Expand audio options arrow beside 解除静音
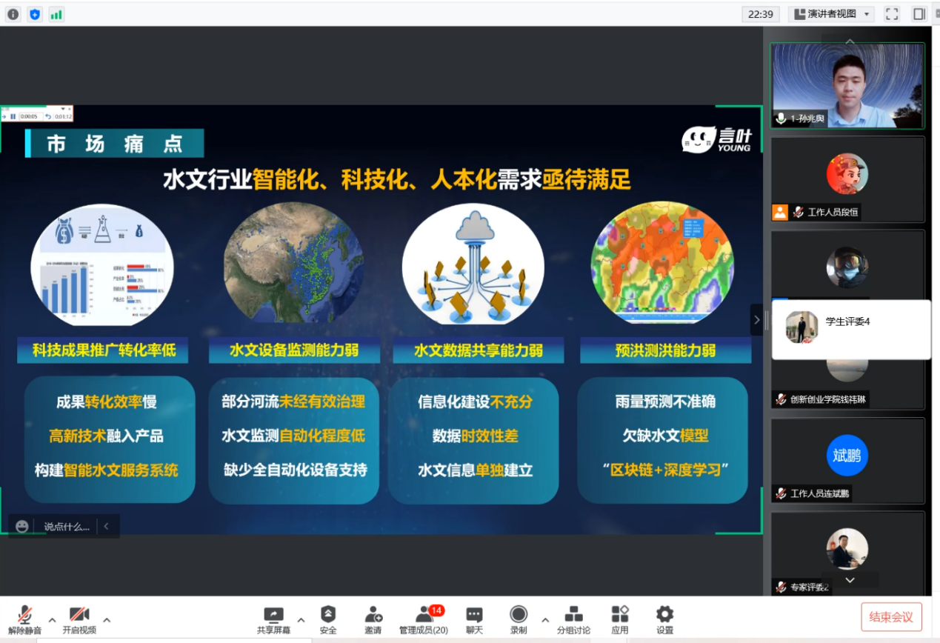Viewport: 940px width, 643px height. (52, 619)
